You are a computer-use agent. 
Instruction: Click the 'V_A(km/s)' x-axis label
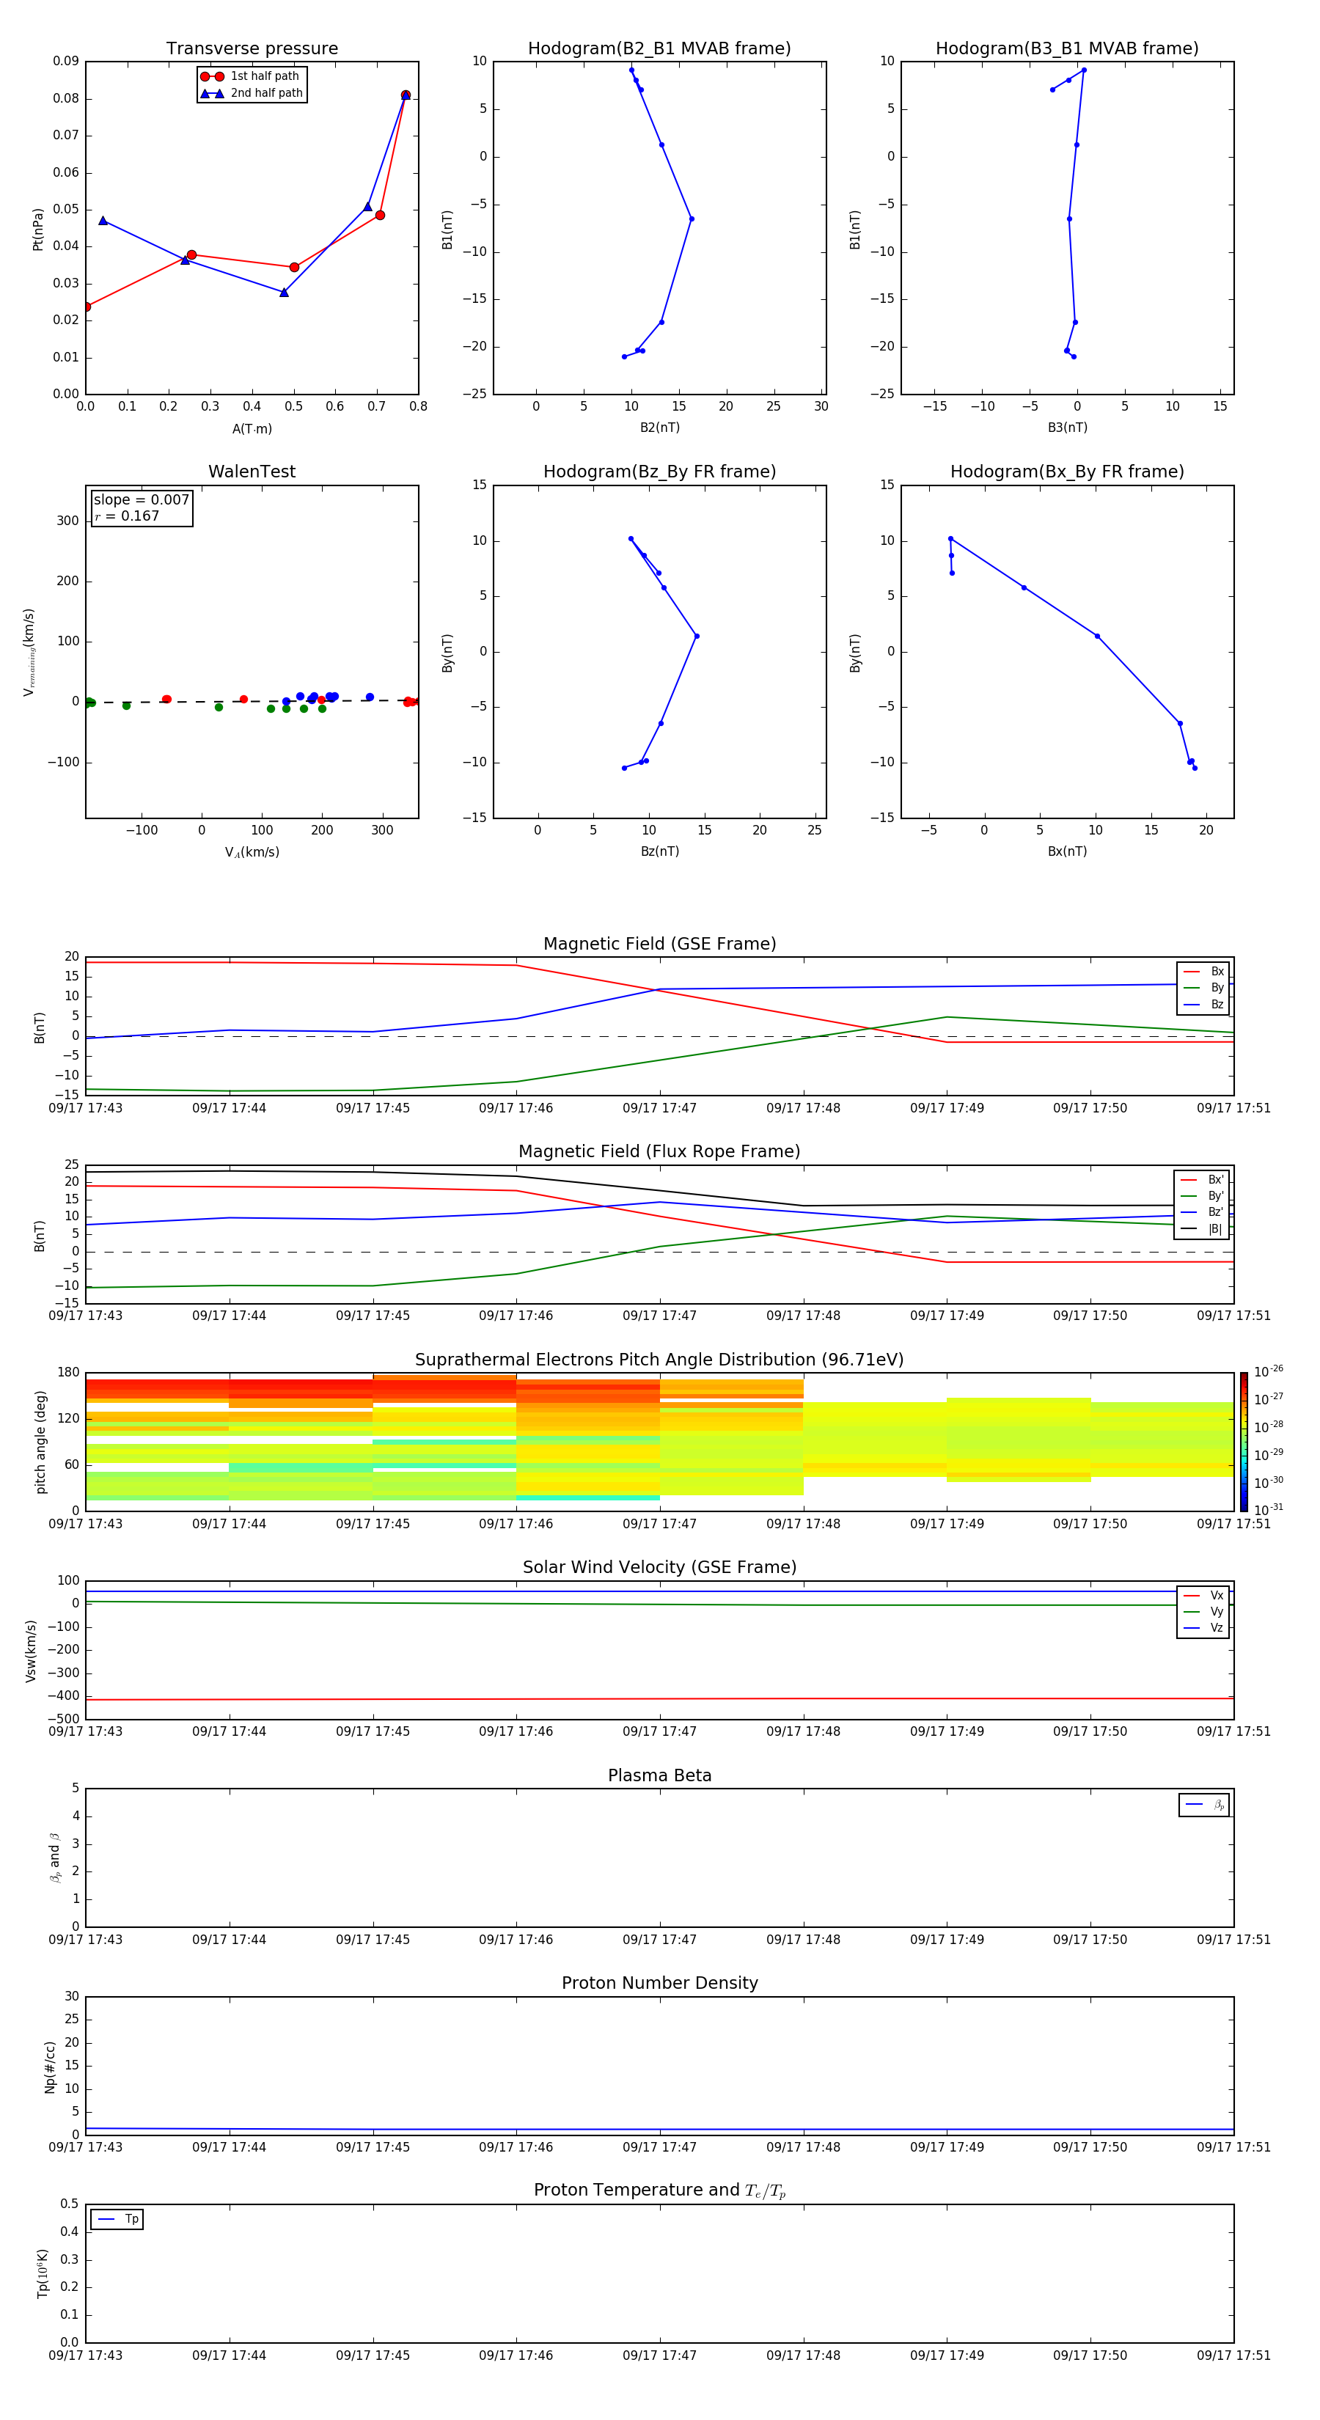(252, 852)
